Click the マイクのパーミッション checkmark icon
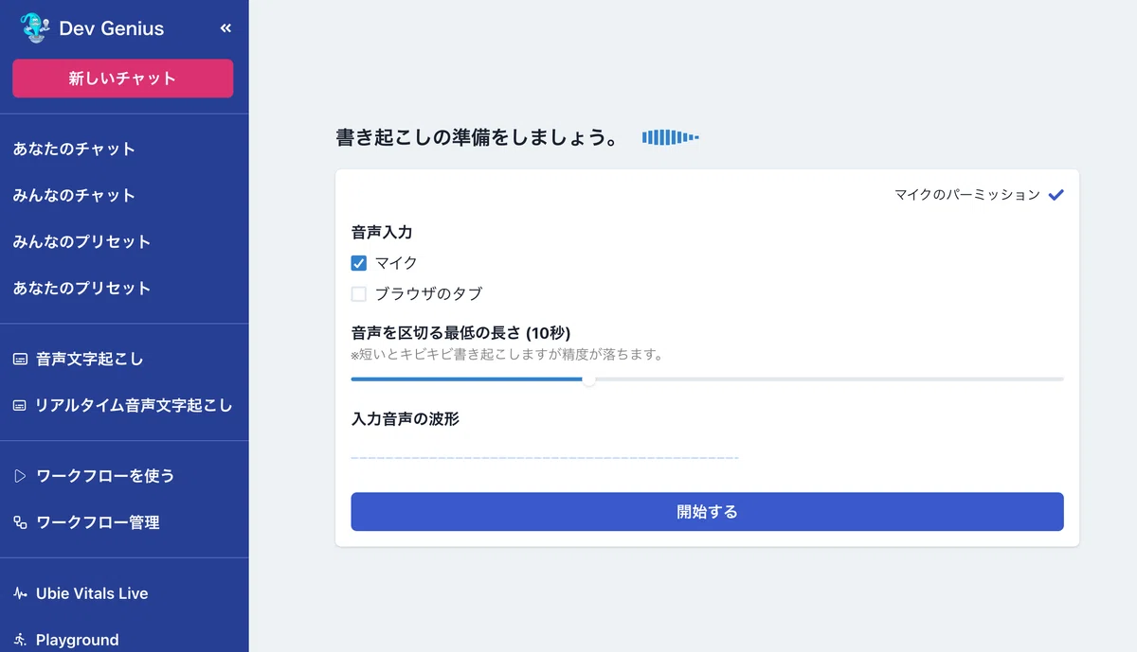Viewport: 1137px width, 652px height. [x=1056, y=195]
